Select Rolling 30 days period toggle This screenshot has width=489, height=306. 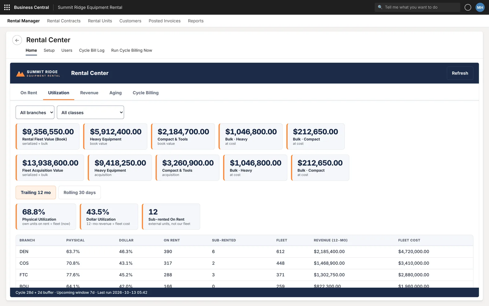(79, 192)
